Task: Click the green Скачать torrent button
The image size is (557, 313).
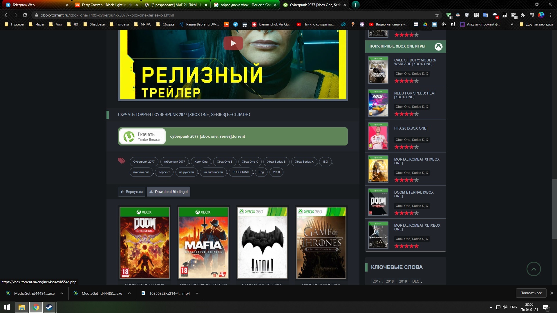Action: [142, 137]
